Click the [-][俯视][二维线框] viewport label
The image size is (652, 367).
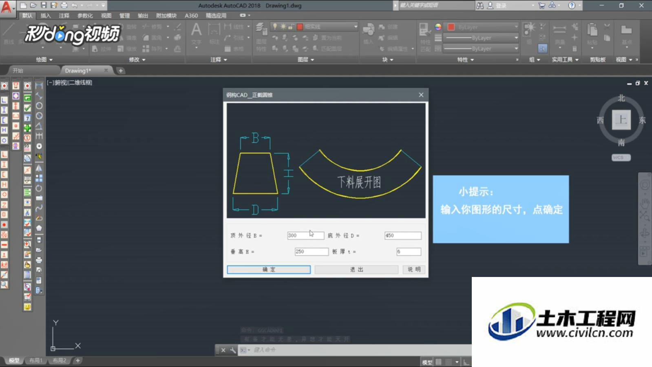coord(70,83)
